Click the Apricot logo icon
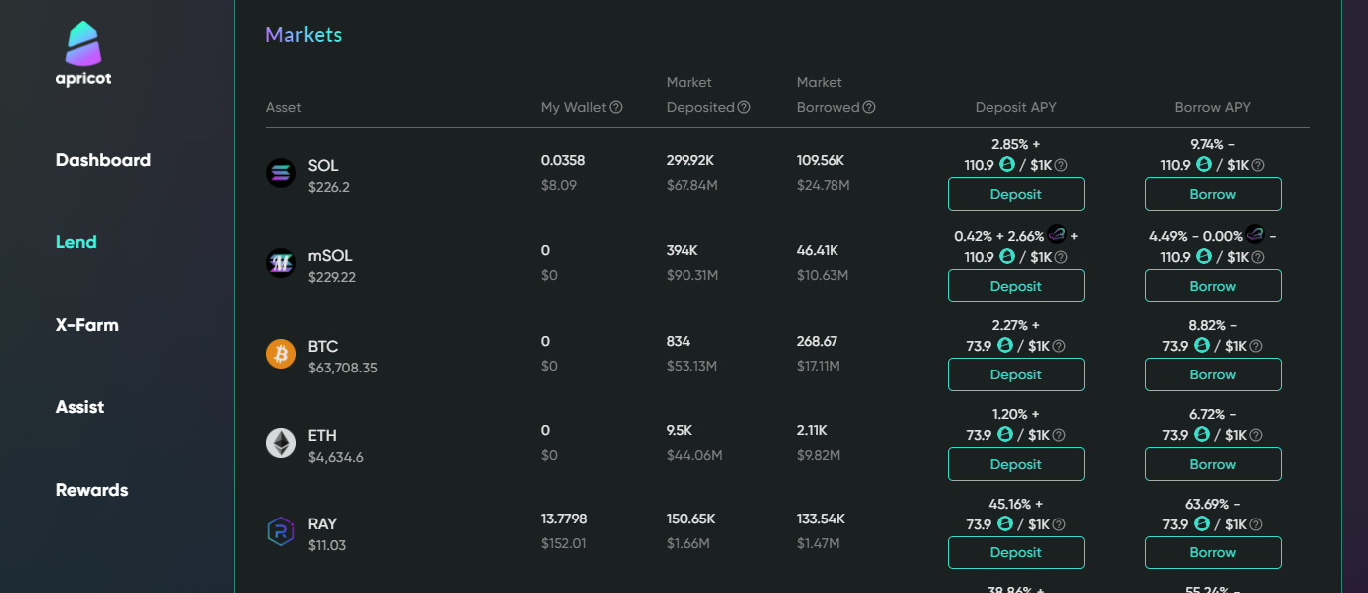Screen dimensions: 1368x593 click(83, 46)
